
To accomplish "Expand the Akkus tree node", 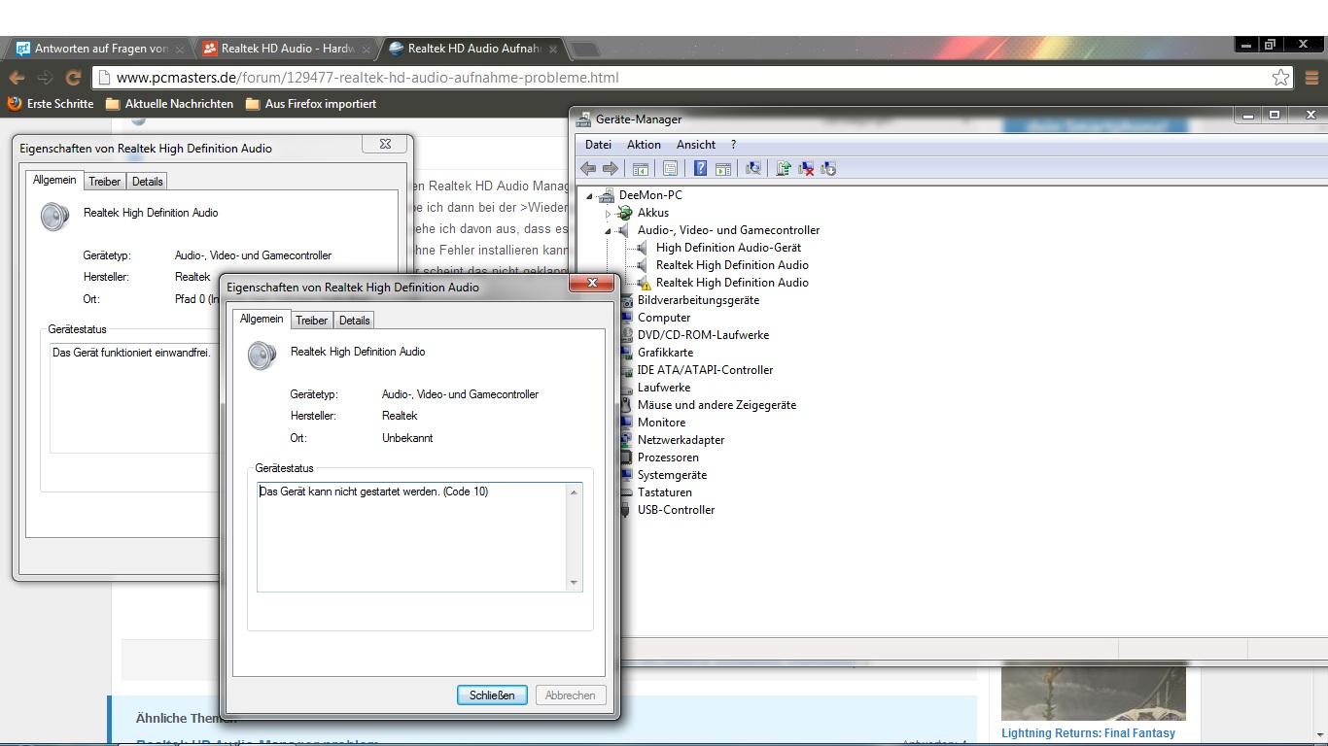I will click(609, 213).
